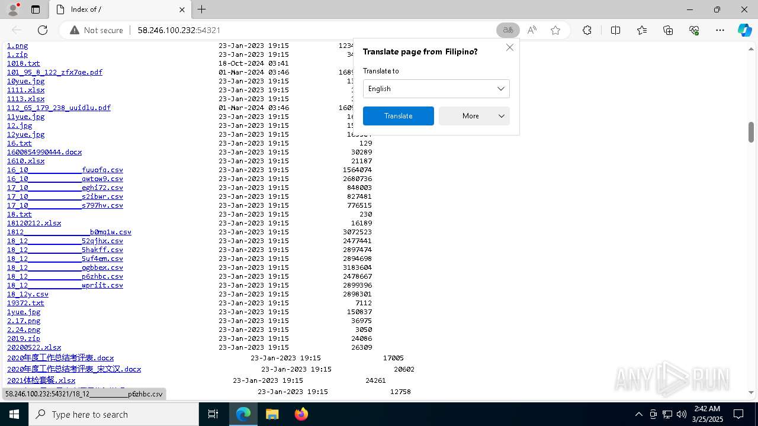The height and width of the screenshot is (426, 758).
Task: Add this page to favorites star
Action: (x=555, y=30)
